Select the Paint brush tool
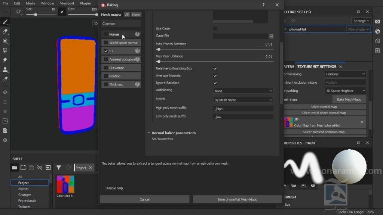 [x=5, y=22]
